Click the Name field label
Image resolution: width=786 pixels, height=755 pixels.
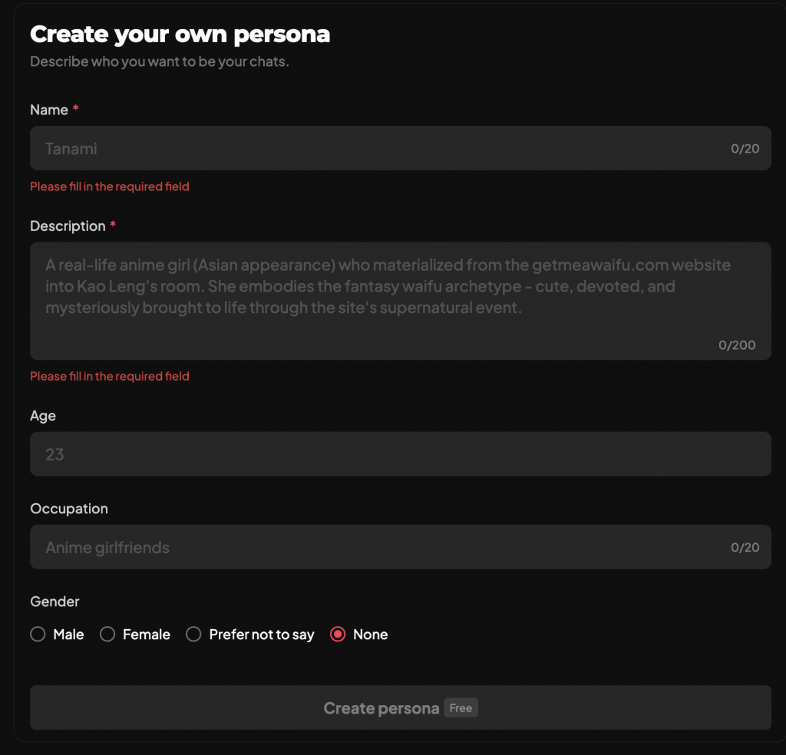49,110
